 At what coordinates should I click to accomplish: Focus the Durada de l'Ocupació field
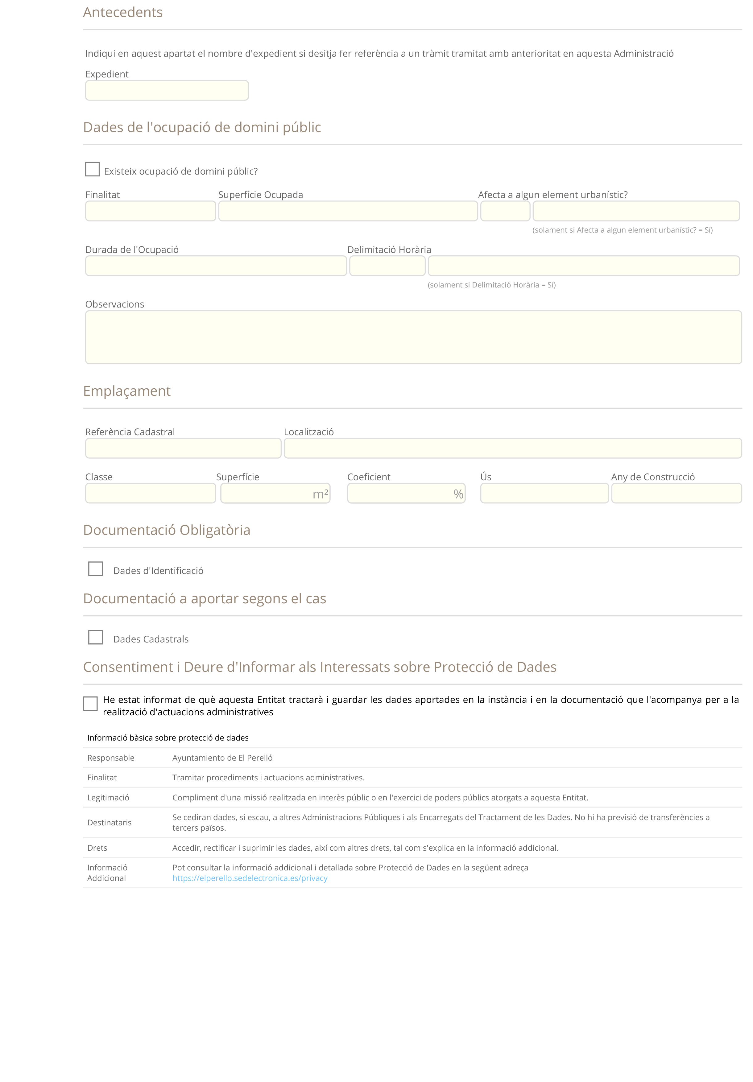tap(216, 266)
